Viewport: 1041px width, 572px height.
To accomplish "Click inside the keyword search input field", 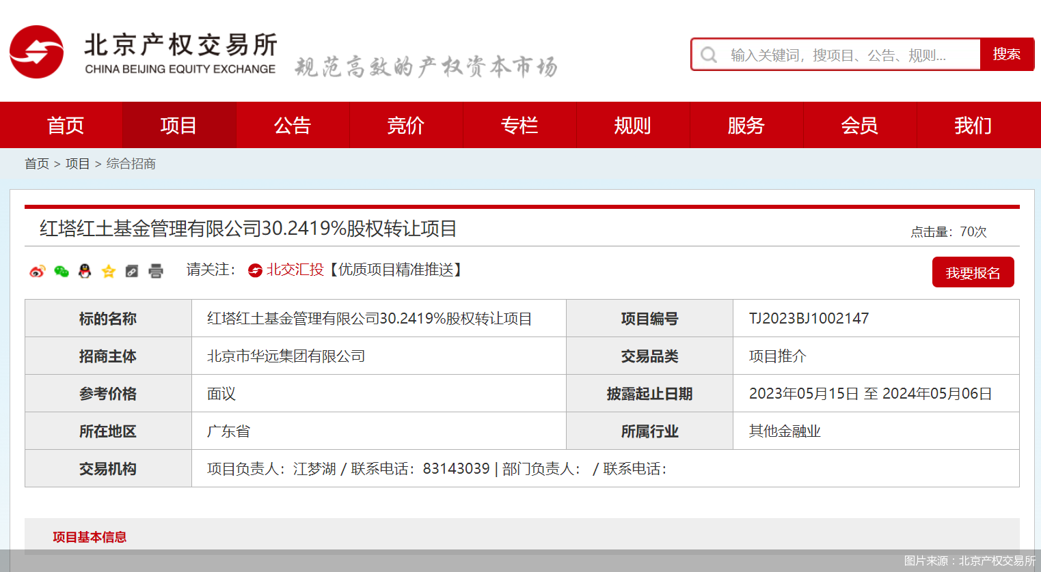I will 841,54.
